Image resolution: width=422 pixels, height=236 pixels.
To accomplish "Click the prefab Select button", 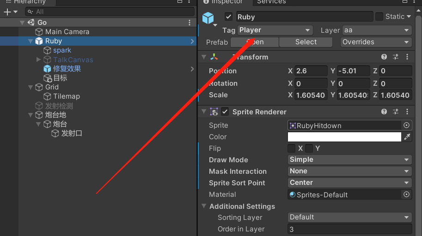I will (306, 42).
